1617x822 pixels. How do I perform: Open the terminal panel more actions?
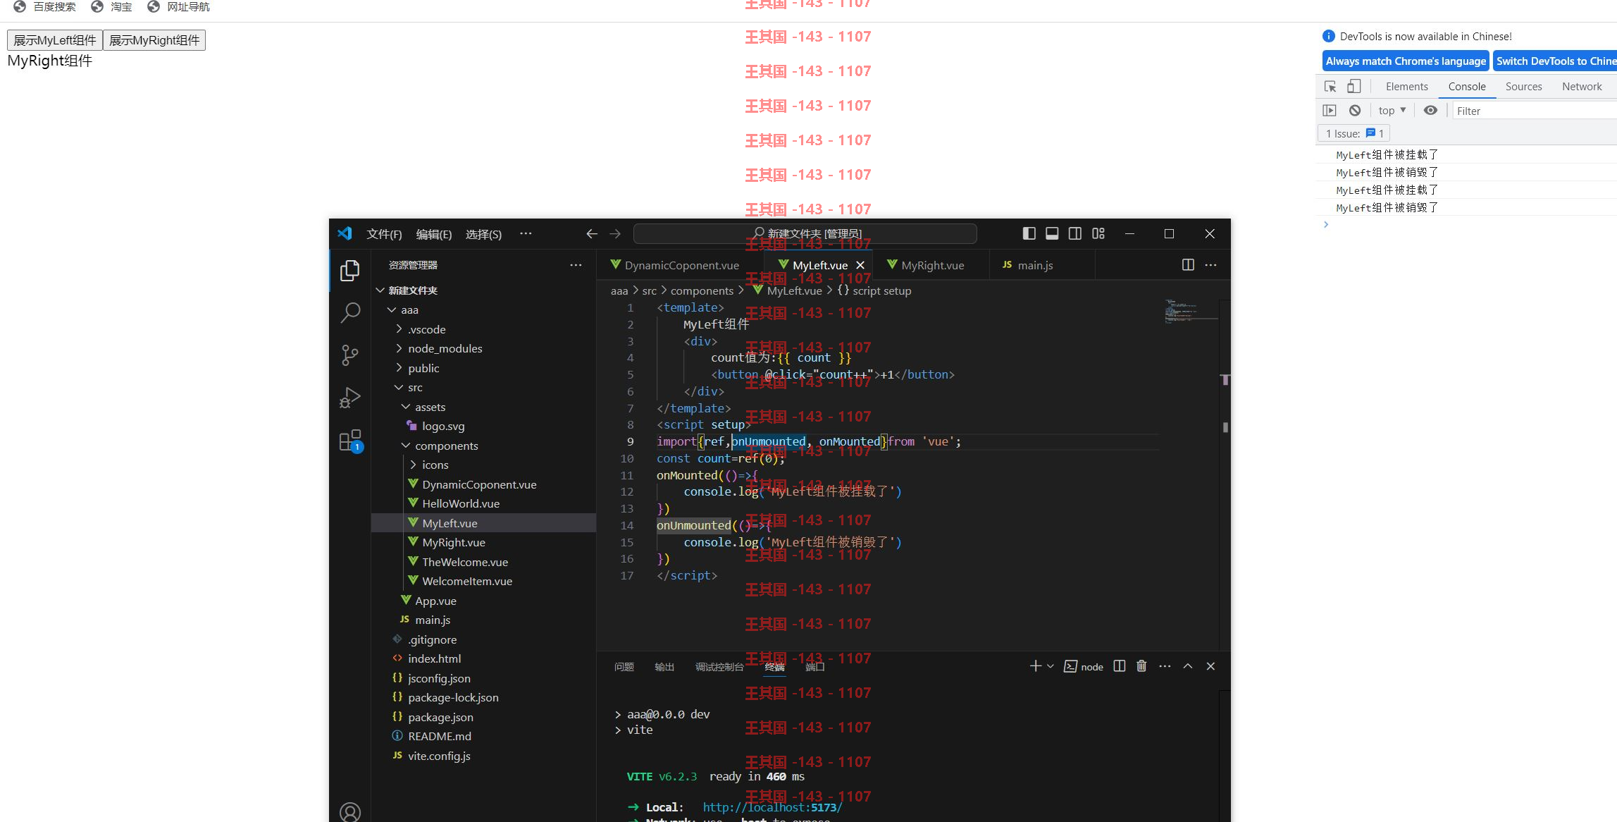[x=1165, y=666]
